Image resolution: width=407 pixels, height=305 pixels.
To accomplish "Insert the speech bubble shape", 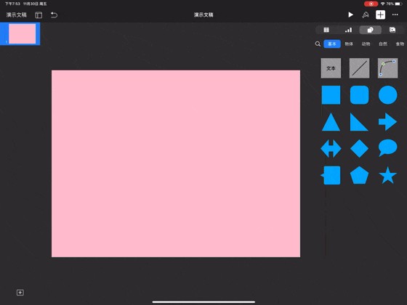I will tap(388, 148).
